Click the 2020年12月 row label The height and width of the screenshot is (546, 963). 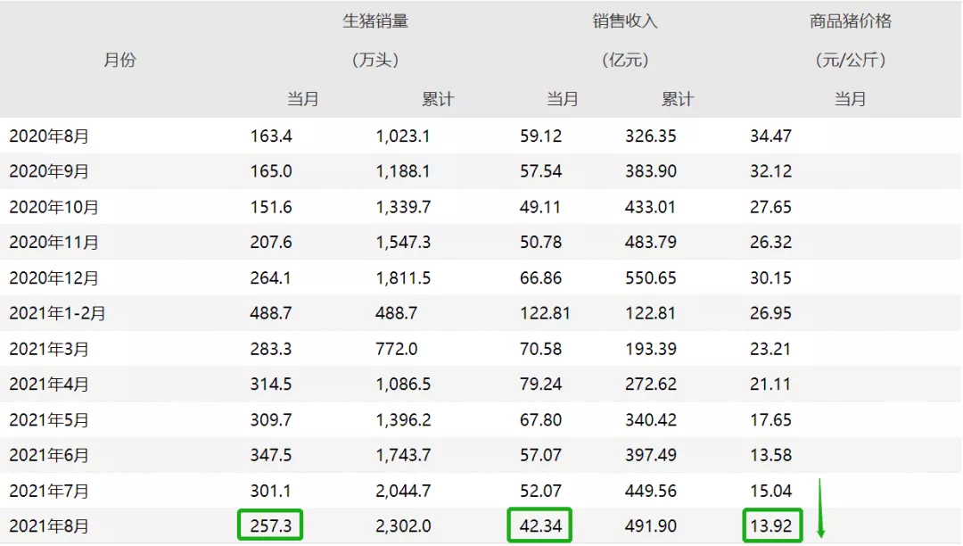[54, 278]
